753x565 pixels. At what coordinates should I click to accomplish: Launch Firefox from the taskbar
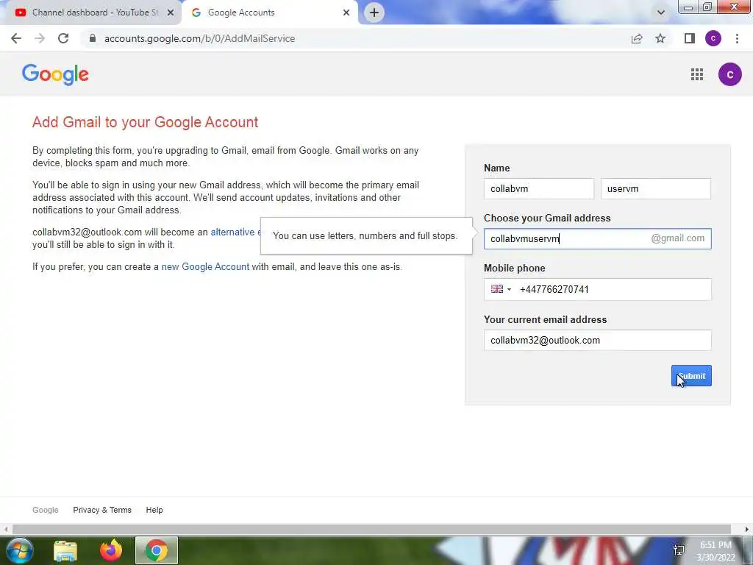click(111, 550)
